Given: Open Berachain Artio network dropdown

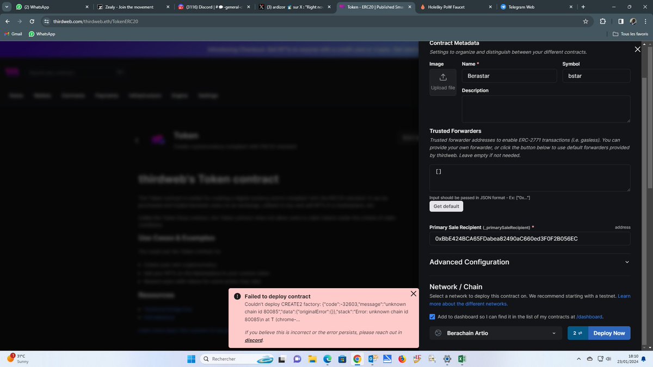Looking at the screenshot, I should click(496, 333).
